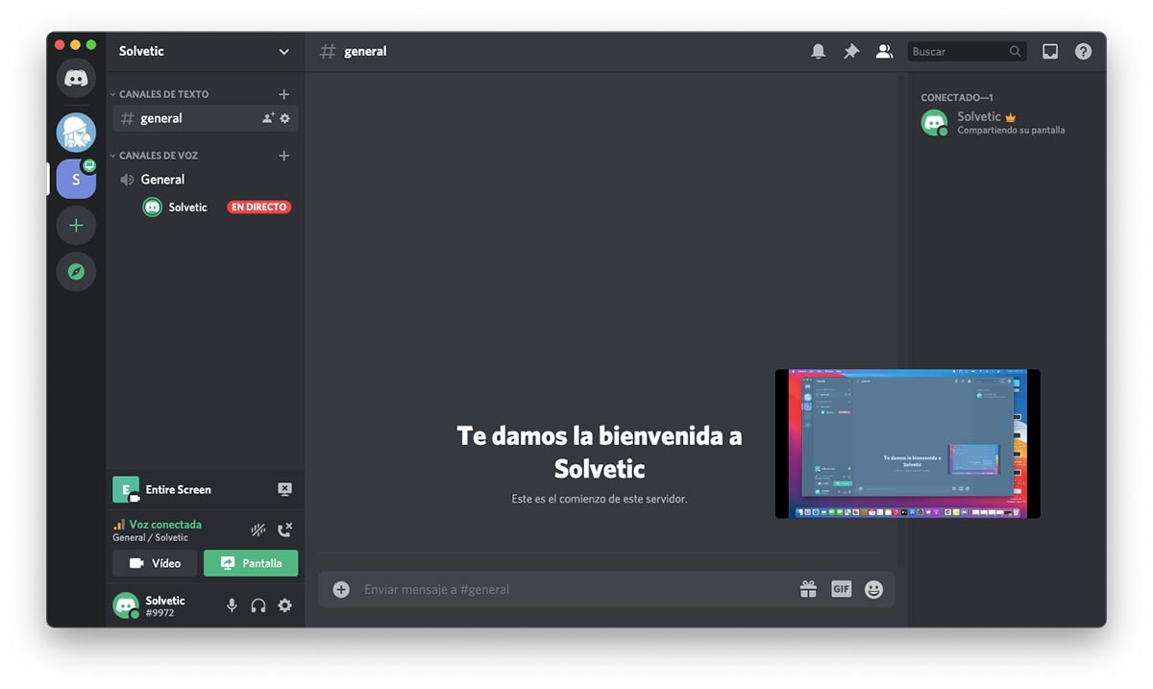Click the Entire Screen stream label

pyautogui.click(x=178, y=490)
